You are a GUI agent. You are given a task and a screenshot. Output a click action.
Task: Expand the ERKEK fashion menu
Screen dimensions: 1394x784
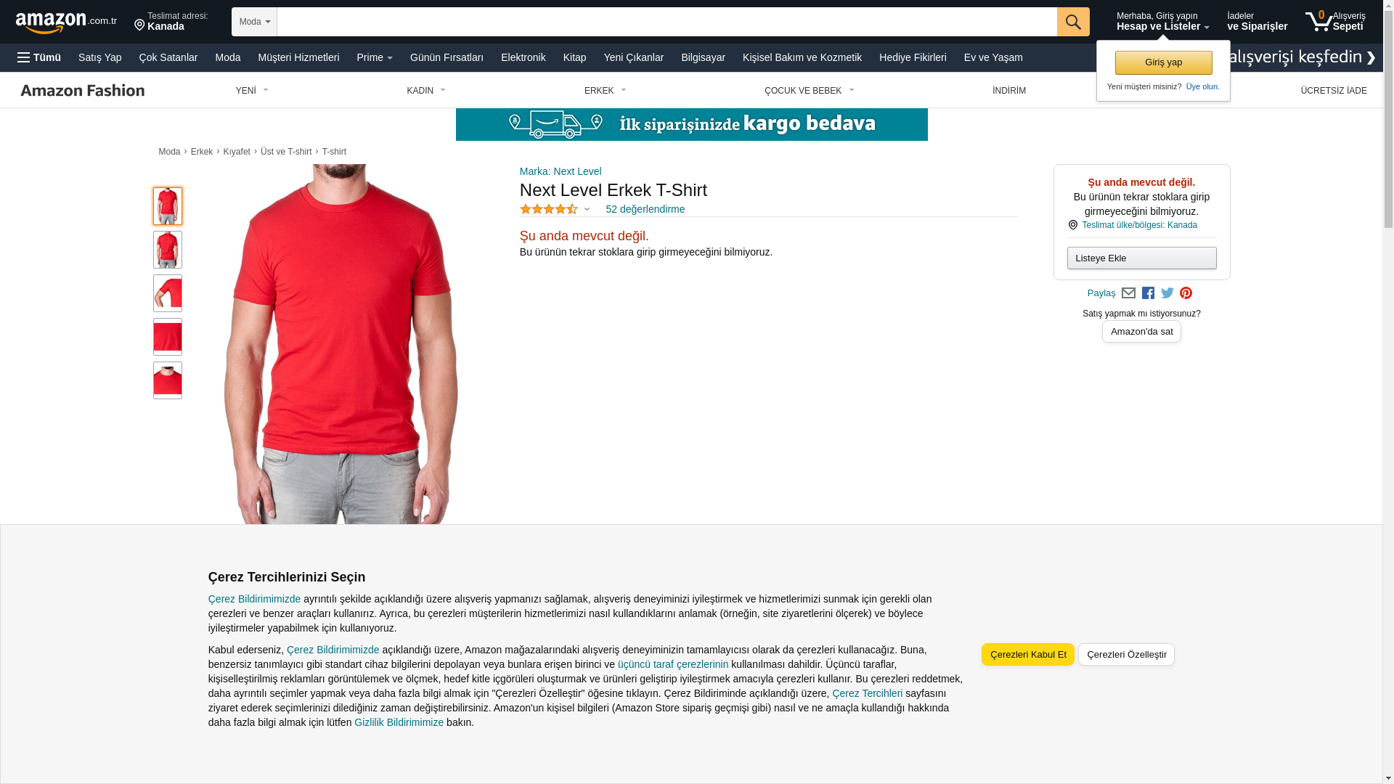tap(606, 91)
